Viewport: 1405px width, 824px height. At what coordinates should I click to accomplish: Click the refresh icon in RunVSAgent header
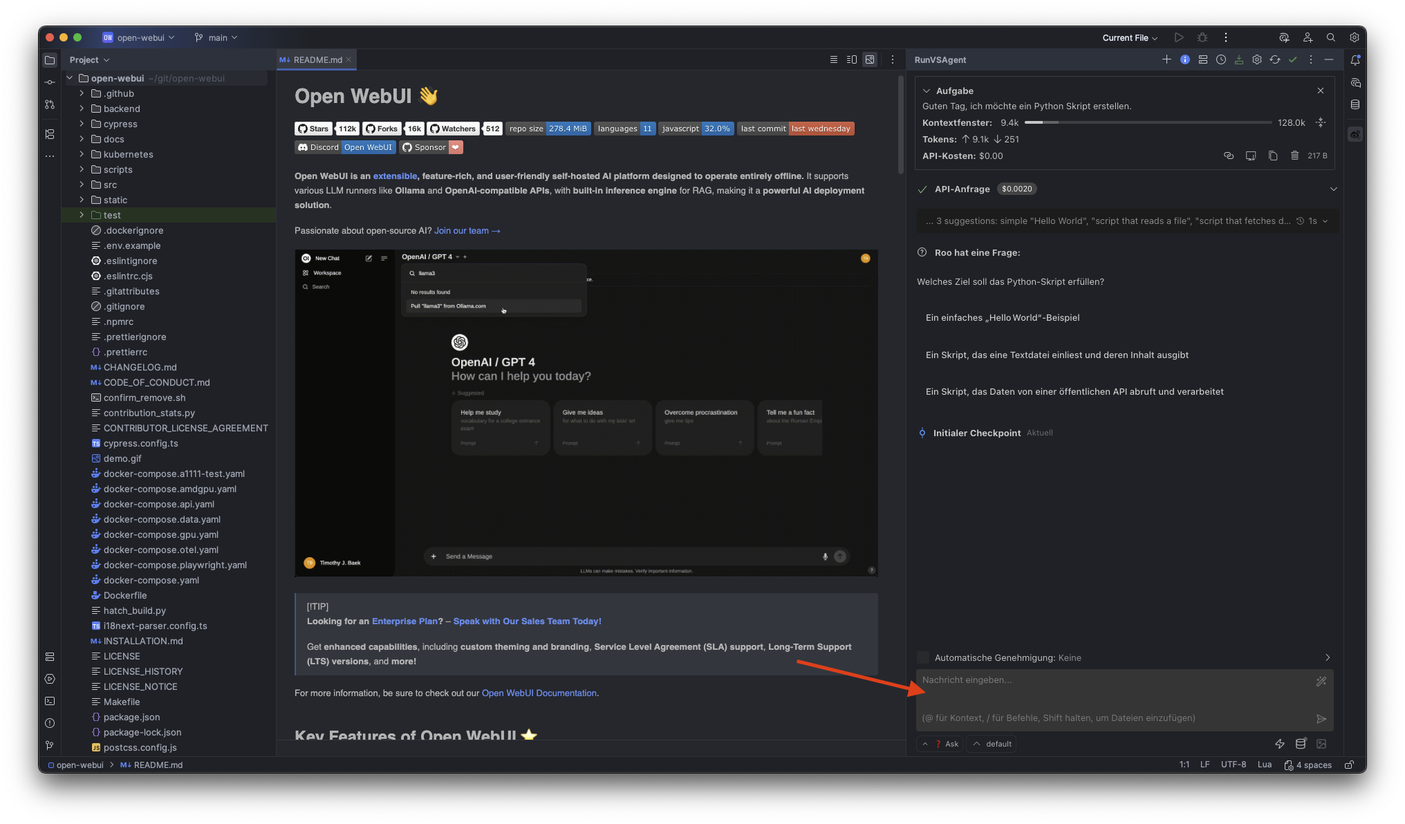[1275, 59]
